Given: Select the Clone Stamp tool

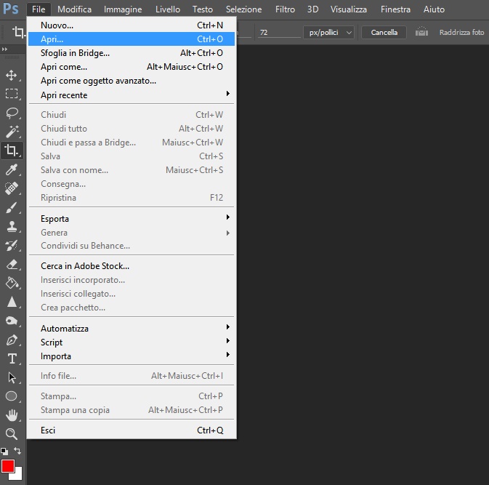Looking at the screenshot, I should (x=12, y=226).
